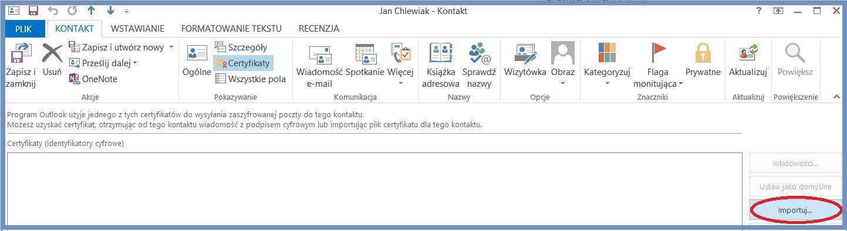The height and width of the screenshot is (231, 847).
Task: Open the Obraz picture dropdown
Action: pos(562,64)
